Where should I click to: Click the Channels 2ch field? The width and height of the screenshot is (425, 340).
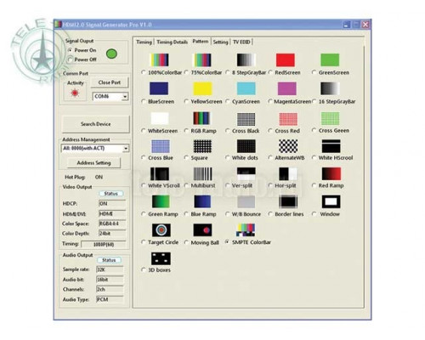110,289
